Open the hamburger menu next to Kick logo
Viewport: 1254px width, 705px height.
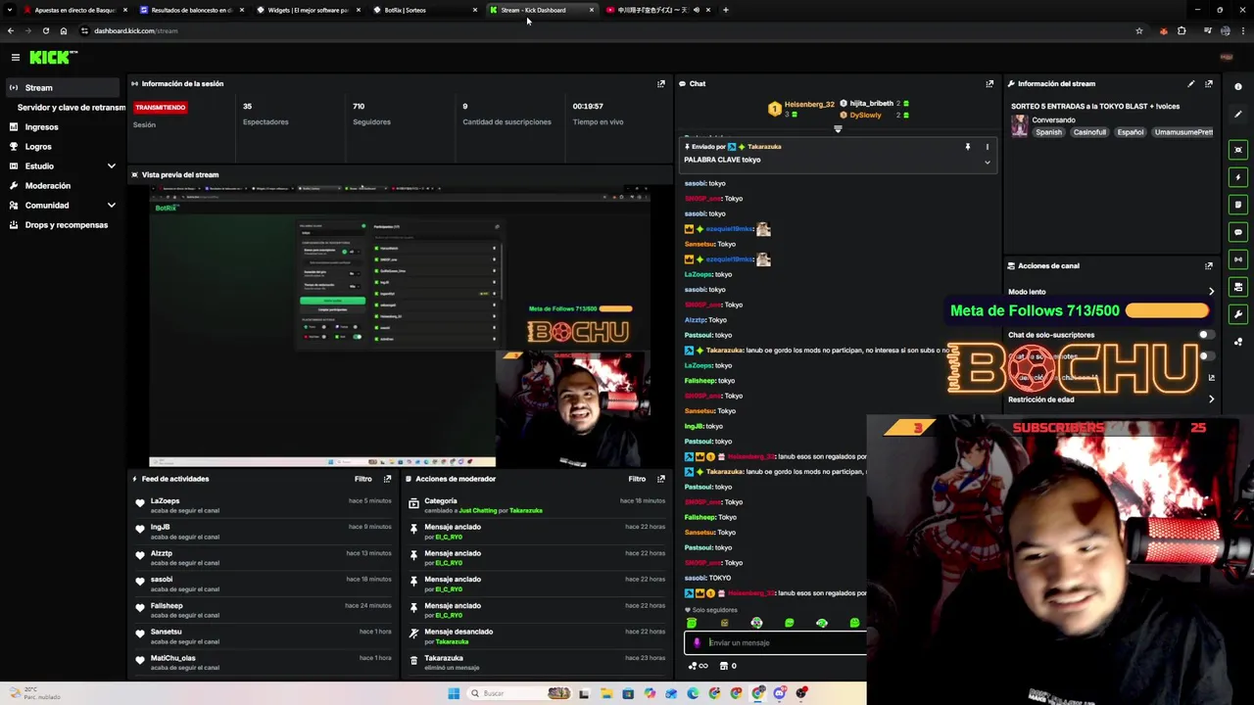[16, 58]
